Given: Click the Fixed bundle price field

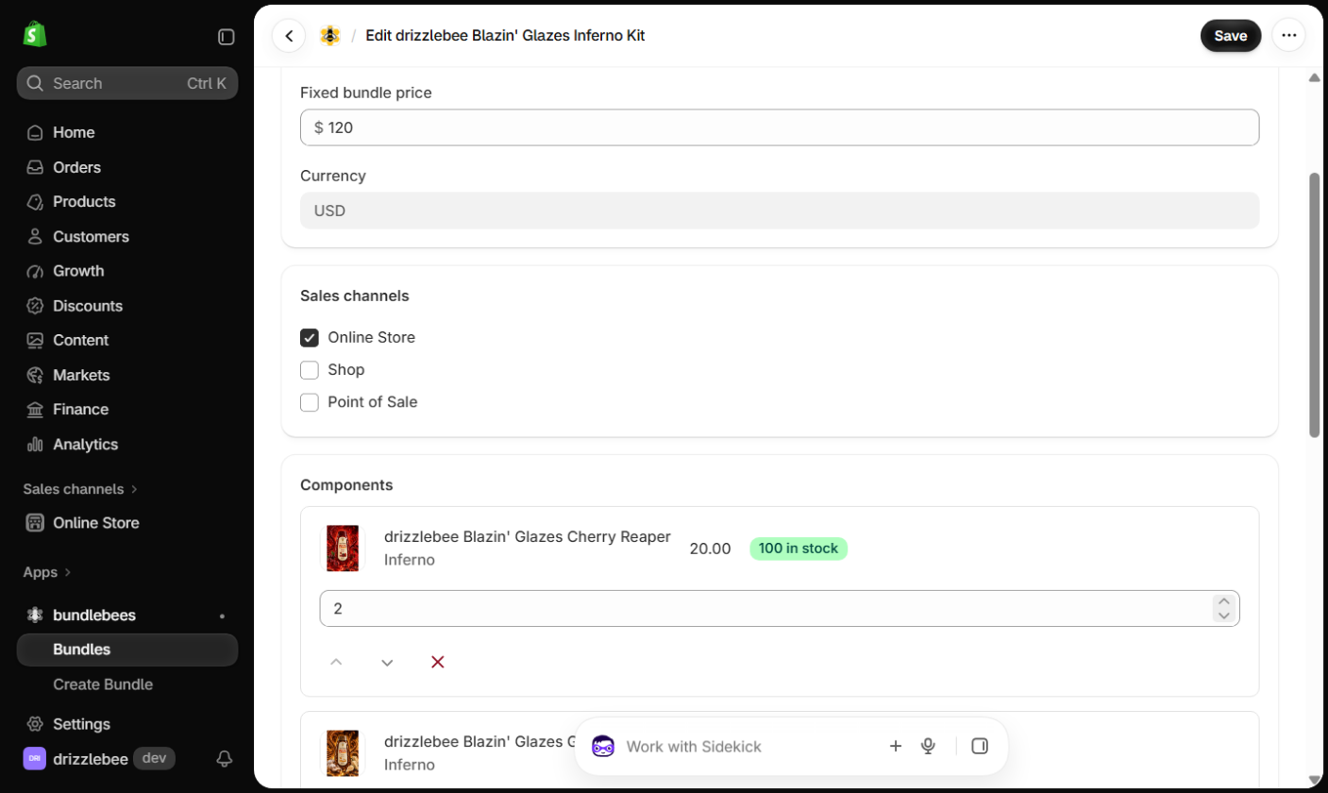Looking at the screenshot, I should click(780, 127).
